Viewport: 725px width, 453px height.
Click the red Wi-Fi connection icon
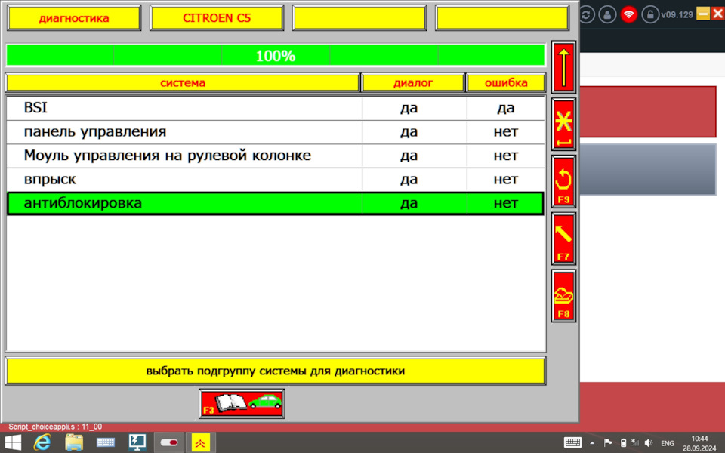tap(629, 14)
